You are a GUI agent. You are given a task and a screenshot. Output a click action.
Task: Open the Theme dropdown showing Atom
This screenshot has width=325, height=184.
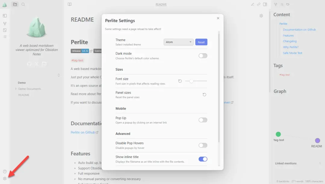pyautogui.click(x=178, y=42)
